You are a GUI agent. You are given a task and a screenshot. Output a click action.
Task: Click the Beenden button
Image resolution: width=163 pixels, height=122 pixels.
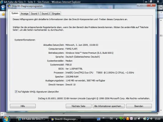pos(139,106)
